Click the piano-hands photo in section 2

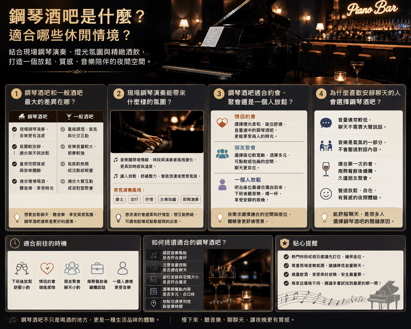pos(157,132)
